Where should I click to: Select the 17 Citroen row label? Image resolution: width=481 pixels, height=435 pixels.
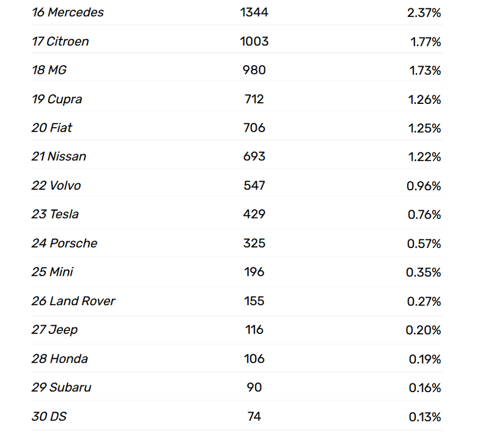coord(60,41)
